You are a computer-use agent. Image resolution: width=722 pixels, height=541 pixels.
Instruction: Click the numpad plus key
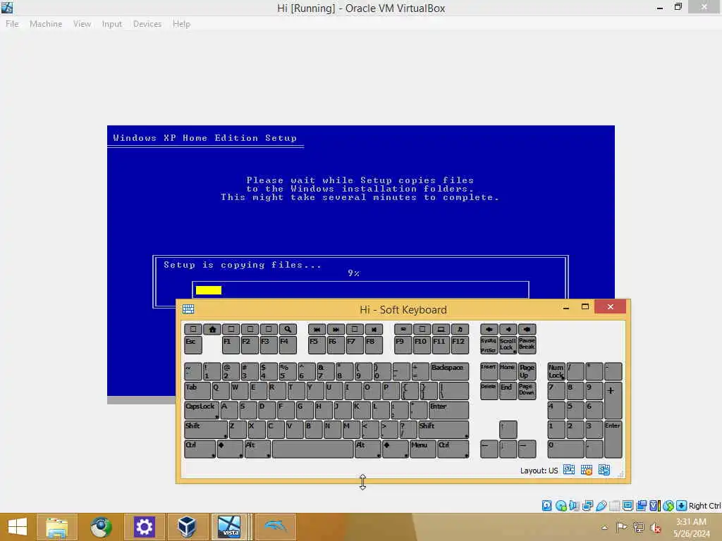click(613, 400)
